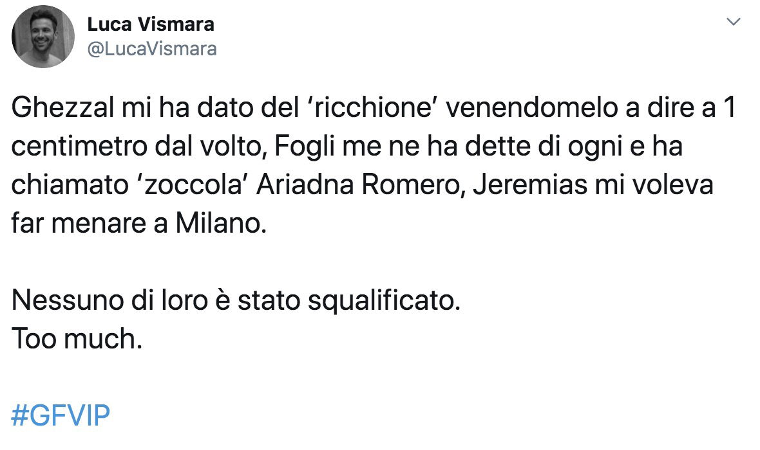Screen dimensions: 760x450
Task: Click the word squalificato
Action: point(384,301)
